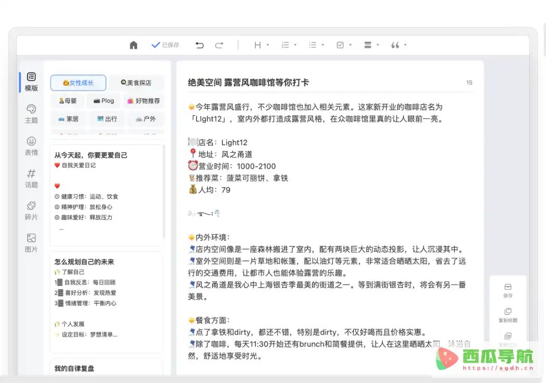Viewport: 546px width, 383px height.
Task: Click the title 绝美空间 露营风咖啡馆等你打卡
Action: [249, 82]
